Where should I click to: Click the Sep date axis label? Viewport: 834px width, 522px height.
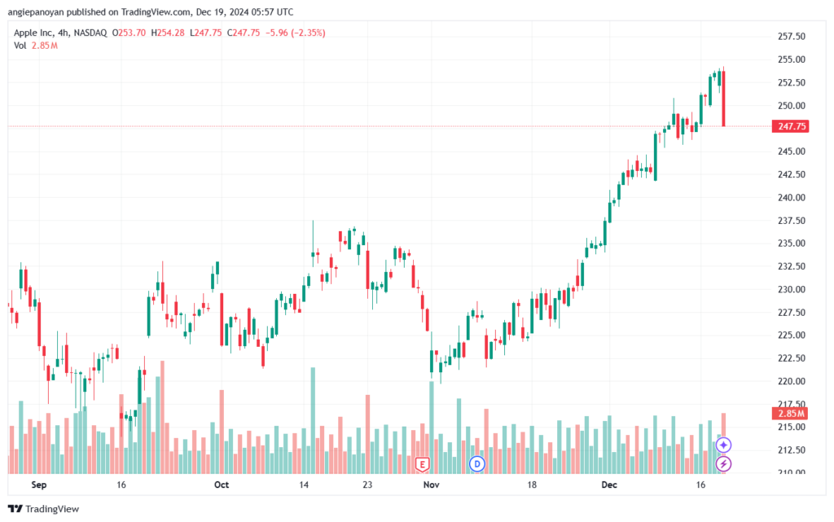(x=39, y=485)
